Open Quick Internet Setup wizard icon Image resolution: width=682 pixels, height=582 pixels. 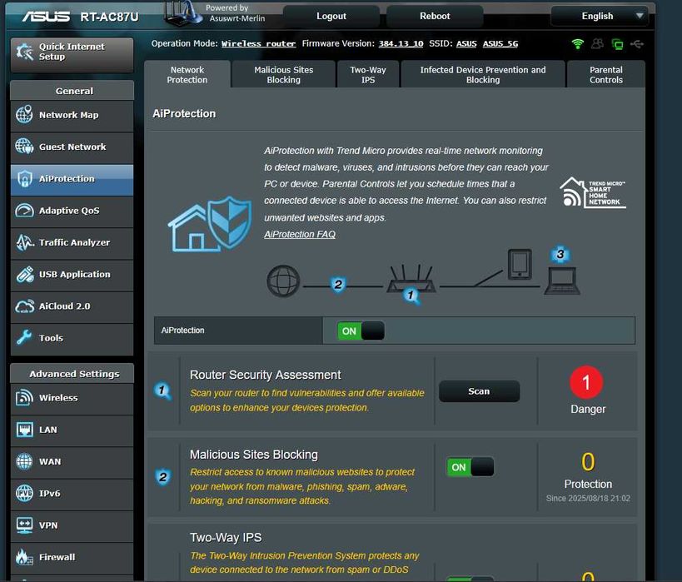click(24, 52)
